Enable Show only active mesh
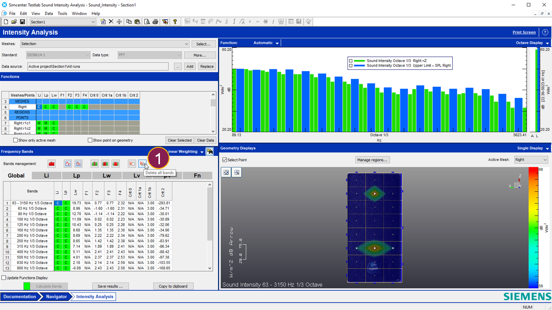This screenshot has width=552, height=310. (x=16, y=140)
